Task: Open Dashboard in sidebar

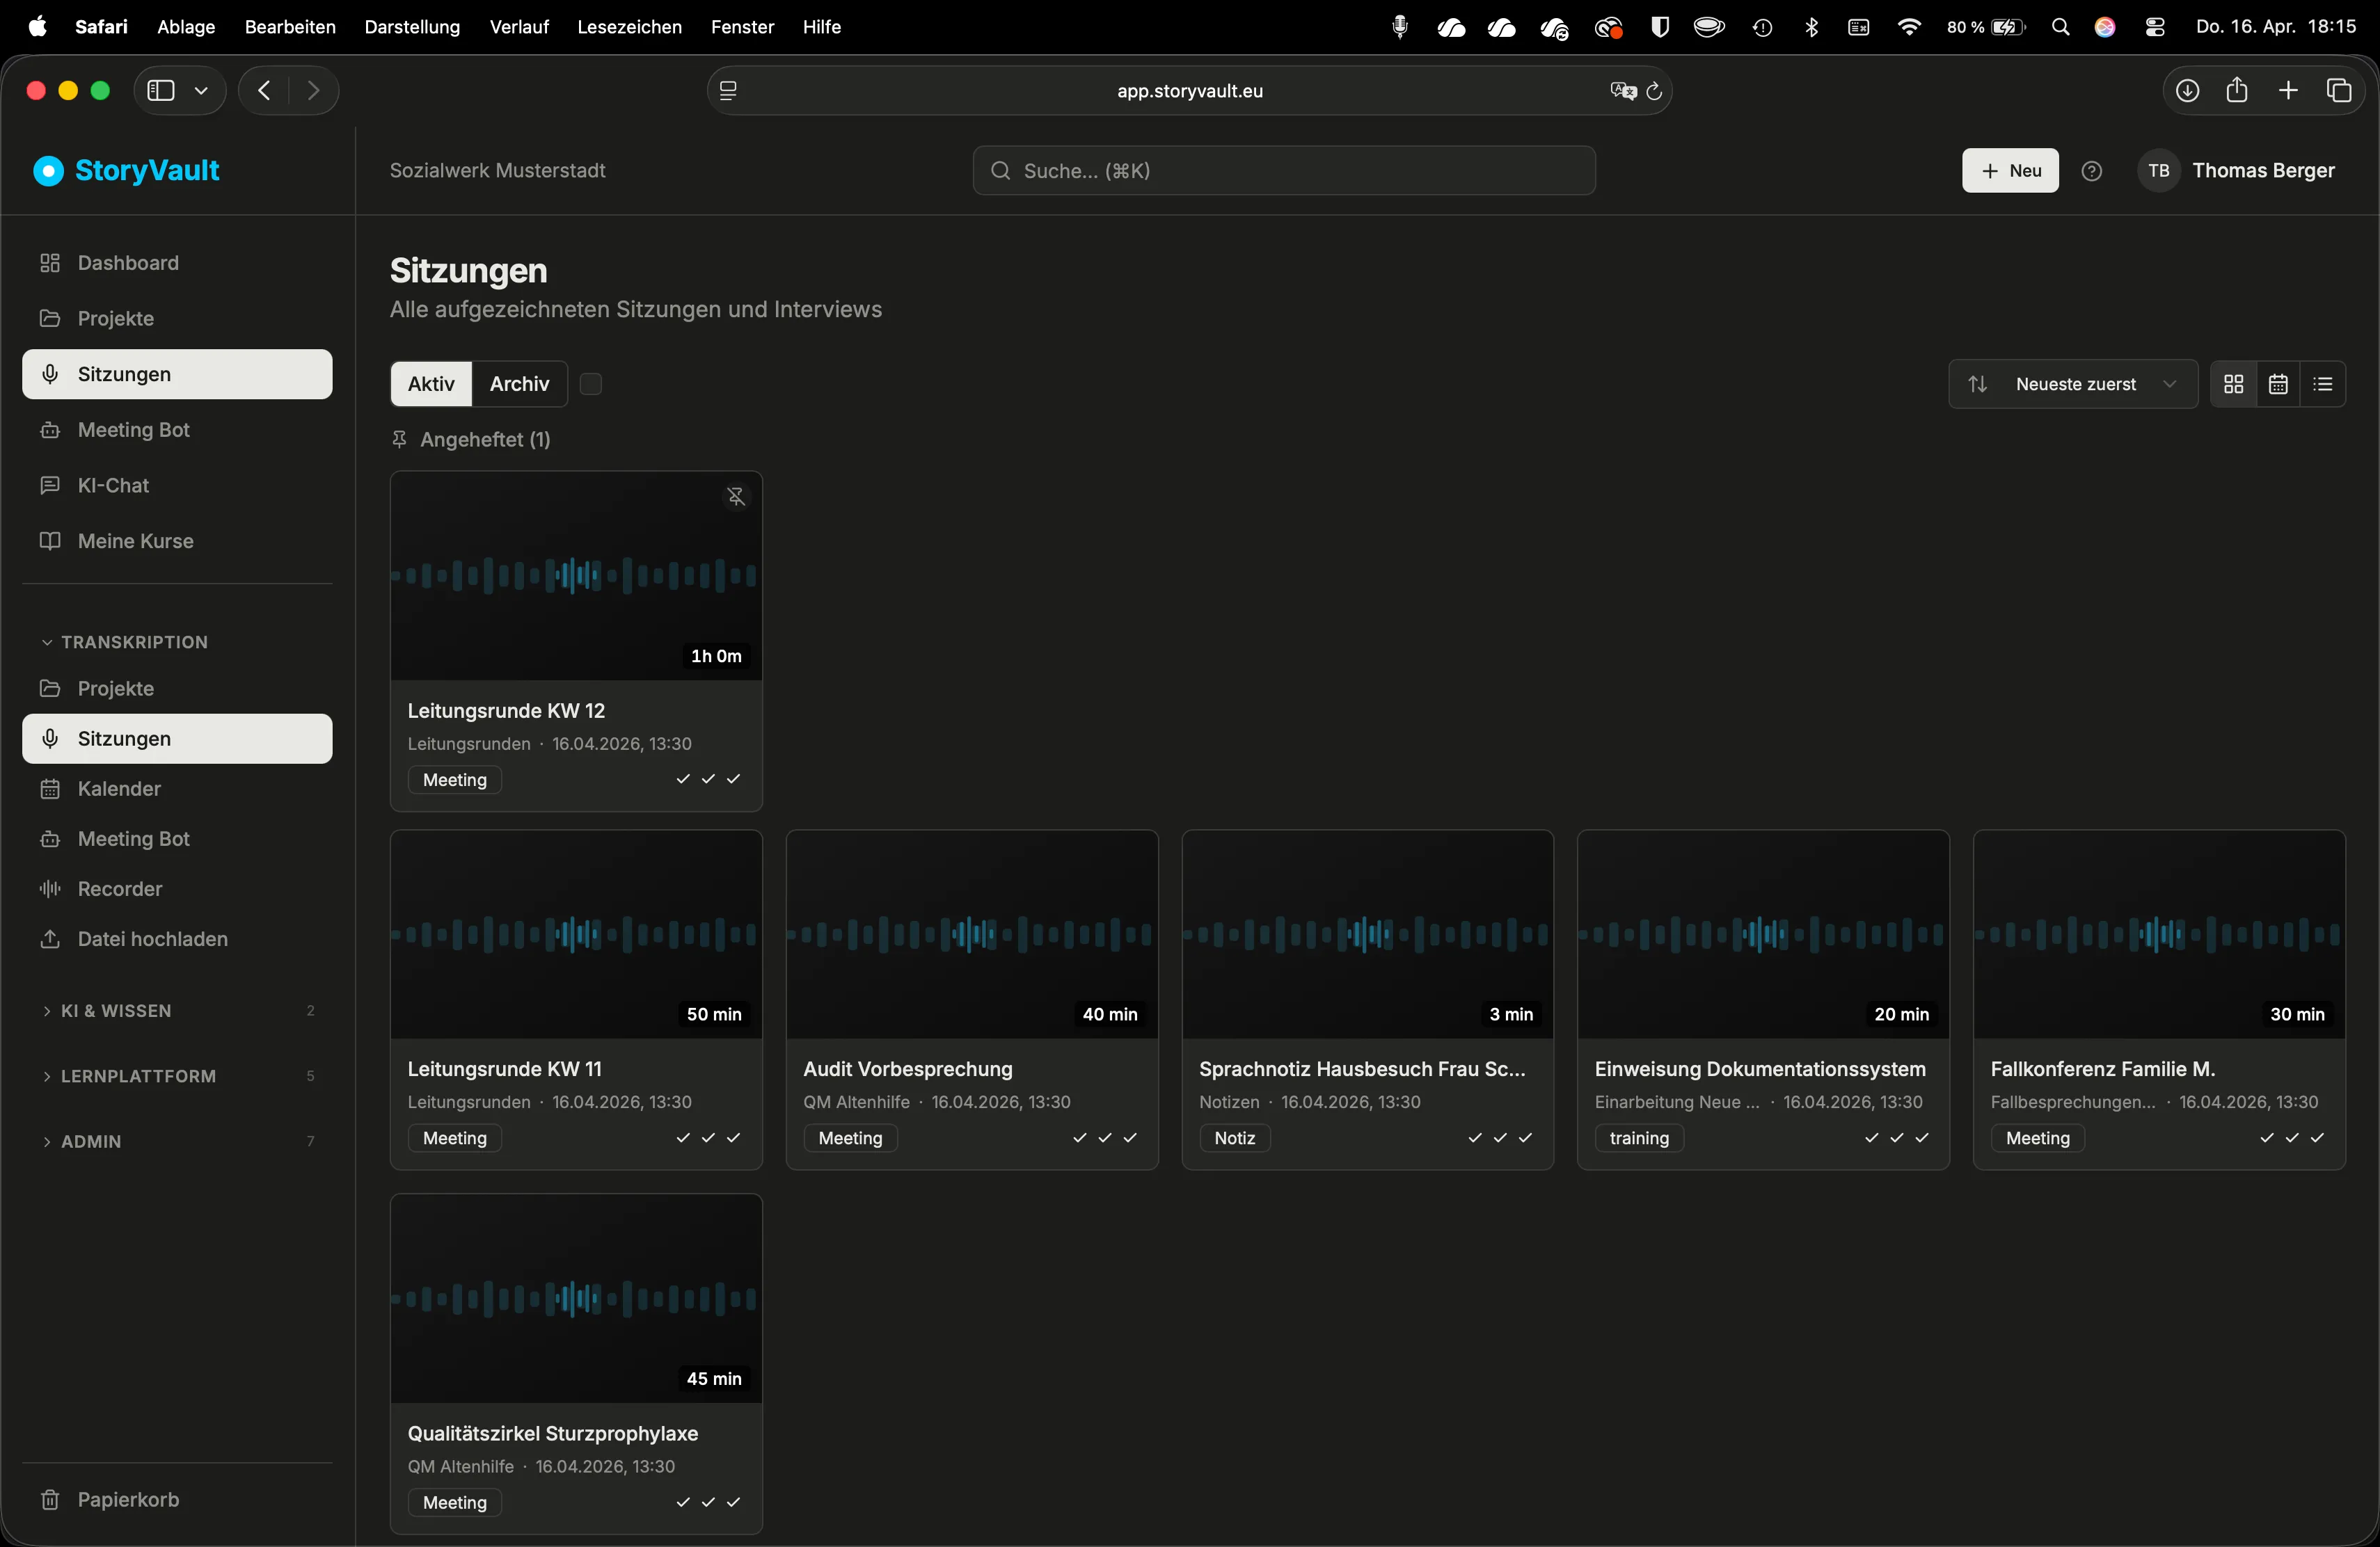Action: pyautogui.click(x=177, y=263)
